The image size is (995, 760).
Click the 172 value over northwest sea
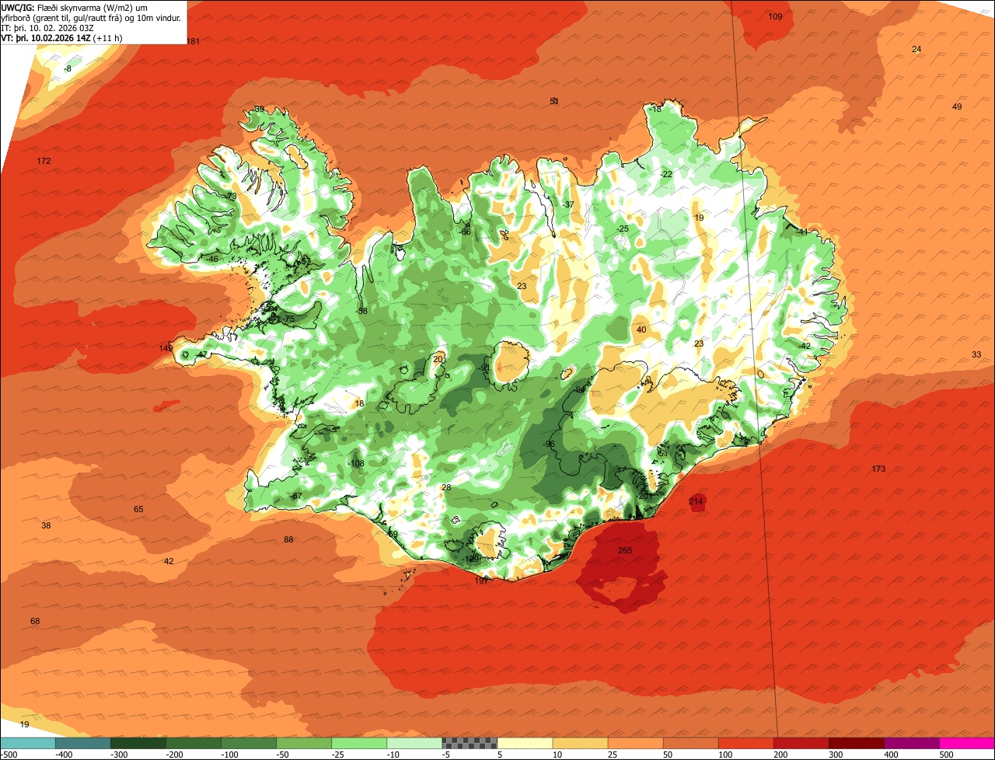tap(44, 161)
